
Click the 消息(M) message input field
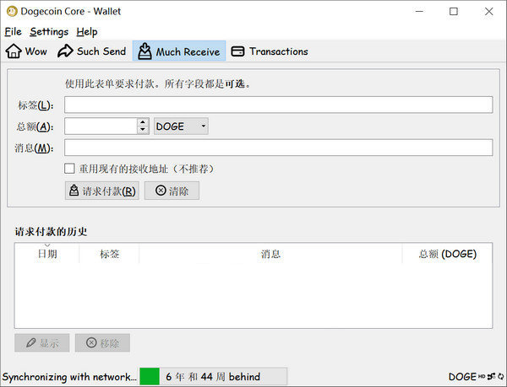click(278, 148)
